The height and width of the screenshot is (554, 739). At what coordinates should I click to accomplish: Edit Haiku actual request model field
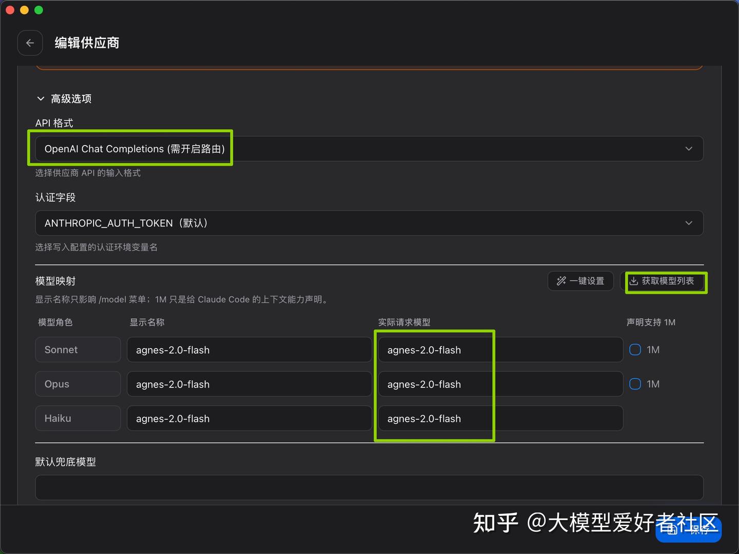pyautogui.click(x=501, y=418)
